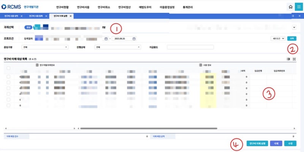
Task: Open the 연구비사용 menu
Action: pyautogui.click(x=83, y=7)
